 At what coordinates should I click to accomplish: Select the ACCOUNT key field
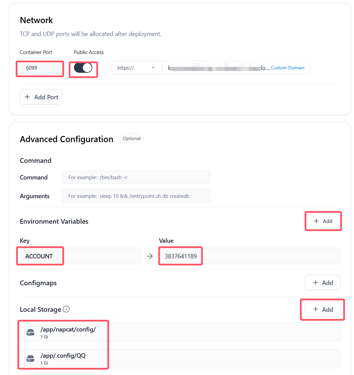pos(80,256)
